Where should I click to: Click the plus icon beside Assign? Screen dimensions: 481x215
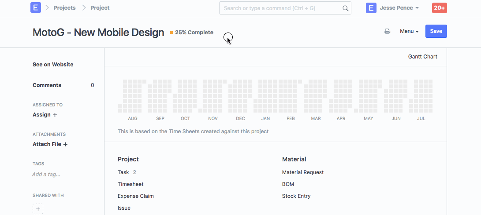pos(55,115)
